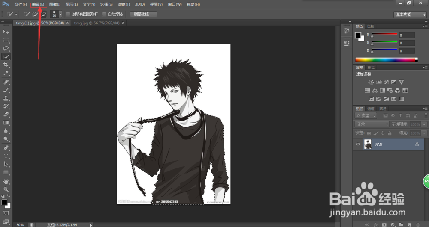The width and height of the screenshot is (429, 227).
Task: Select the Clone Stamp tool
Action: (x=6, y=98)
